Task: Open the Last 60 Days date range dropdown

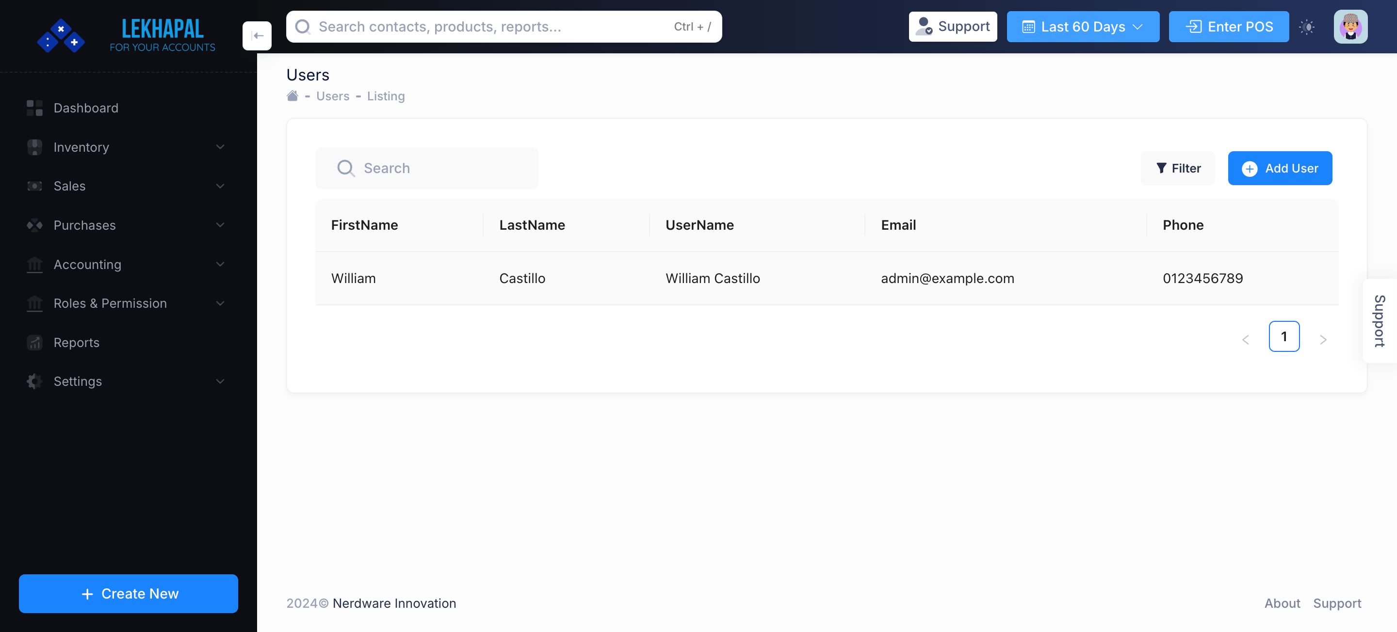Action: [1083, 26]
